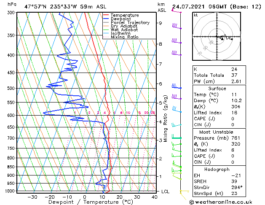The width and height of the screenshot is (265, 205).
Task: Click the Most Unstable Lifted Index value 6
Action: point(233,150)
